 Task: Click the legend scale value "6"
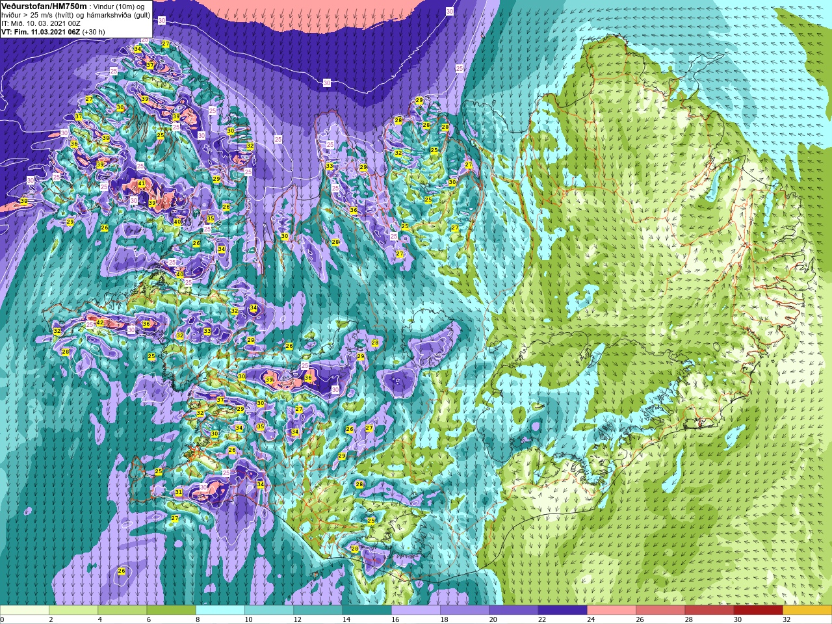(x=149, y=619)
